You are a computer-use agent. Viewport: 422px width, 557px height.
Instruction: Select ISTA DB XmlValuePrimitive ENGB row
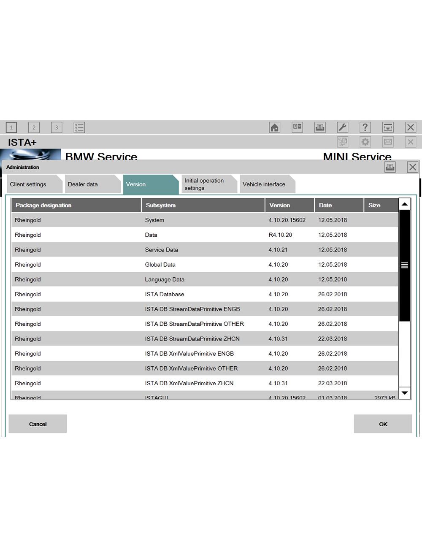pyautogui.click(x=205, y=354)
